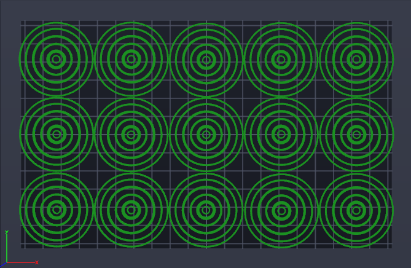Select innermost circle of third-row, third-column target
The image size is (411, 268).
(206, 210)
